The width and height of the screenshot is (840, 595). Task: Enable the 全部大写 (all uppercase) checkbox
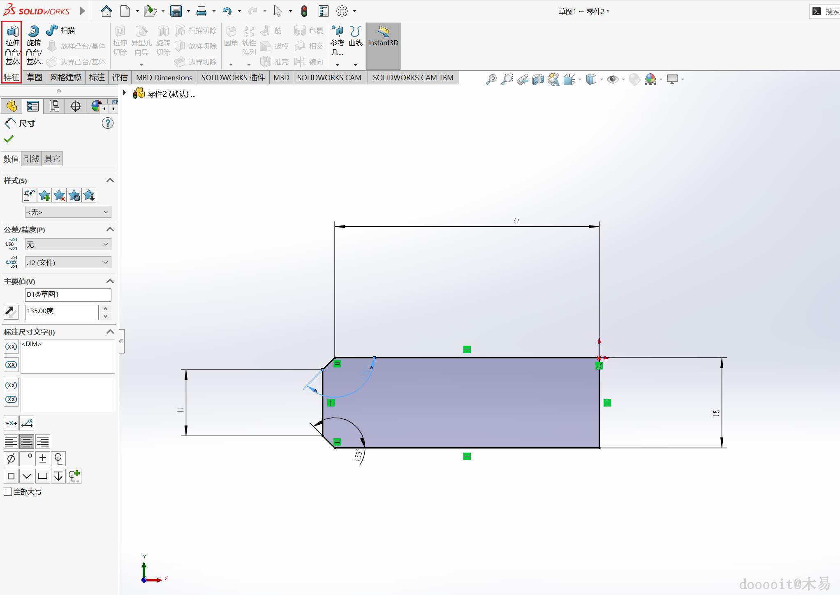point(8,492)
